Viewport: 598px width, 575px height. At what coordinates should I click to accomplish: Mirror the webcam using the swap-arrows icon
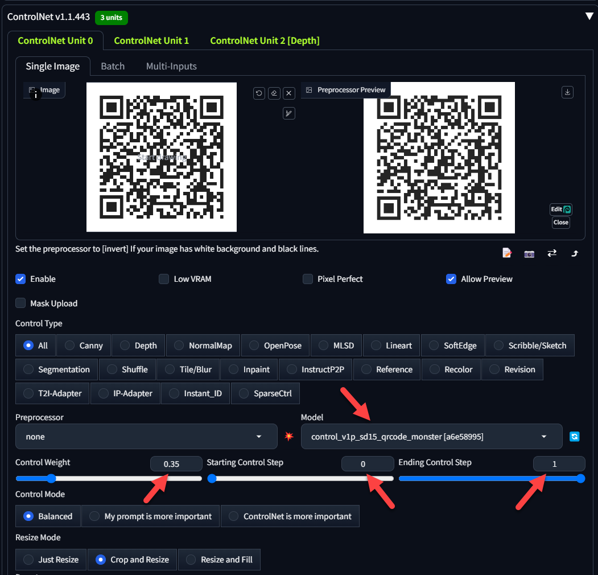click(x=552, y=253)
